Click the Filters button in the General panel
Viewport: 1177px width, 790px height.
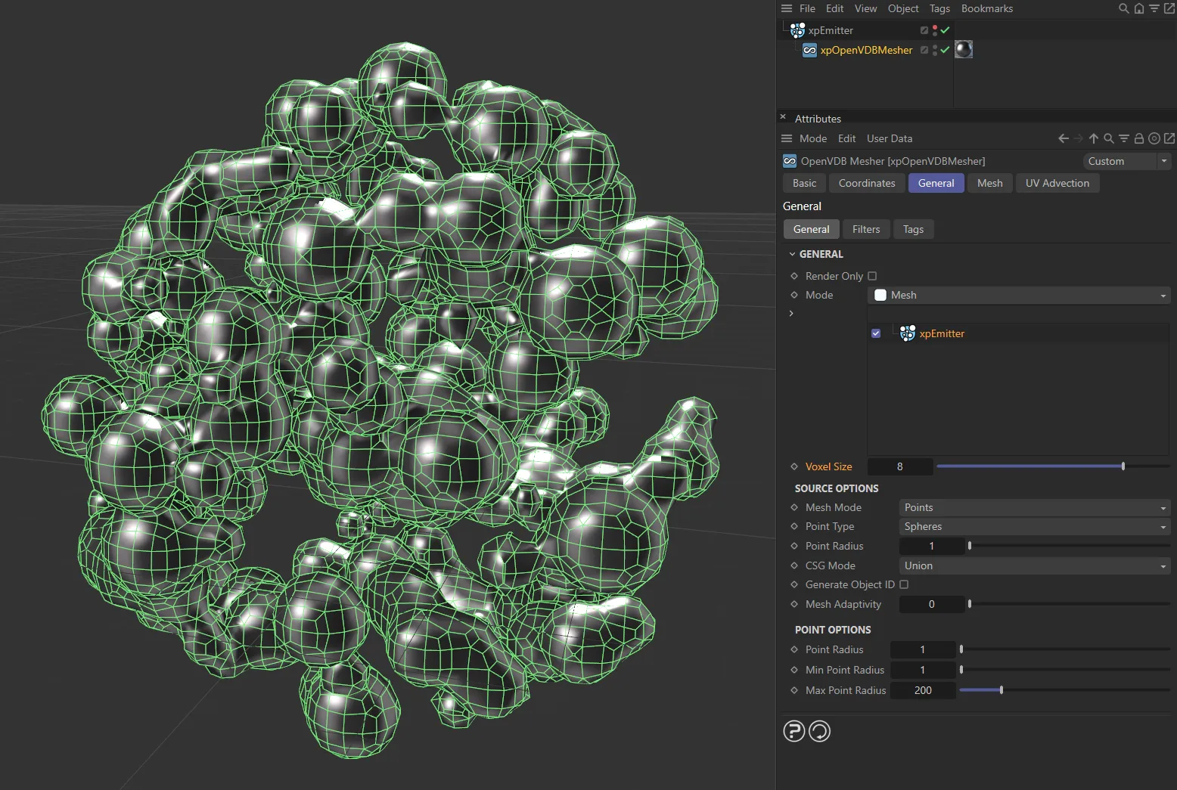[866, 229]
